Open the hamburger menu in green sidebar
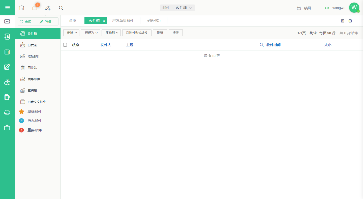Viewport: 363px width, 199px height. pyautogui.click(x=8, y=8)
